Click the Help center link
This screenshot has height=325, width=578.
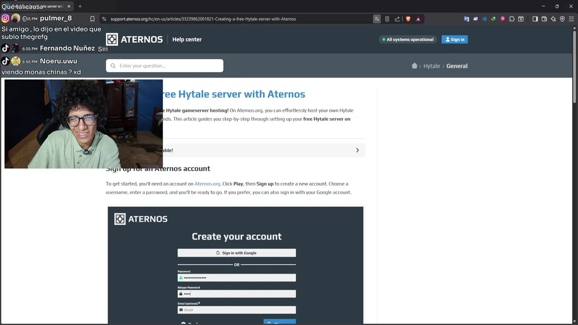pos(187,39)
